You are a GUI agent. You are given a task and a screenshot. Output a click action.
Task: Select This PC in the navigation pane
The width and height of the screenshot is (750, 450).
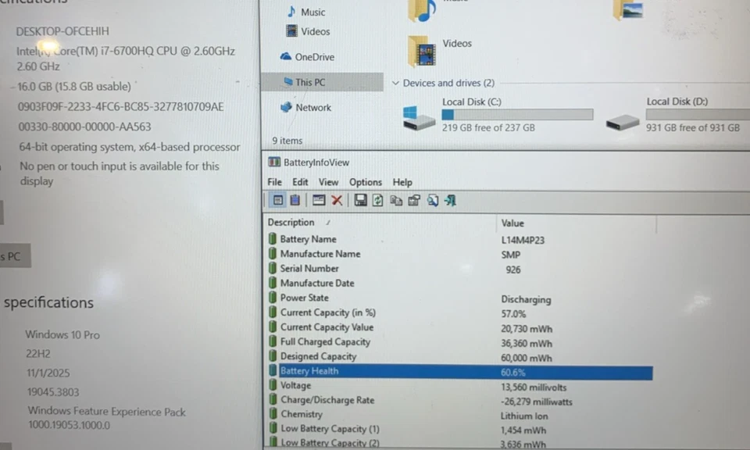(323, 82)
